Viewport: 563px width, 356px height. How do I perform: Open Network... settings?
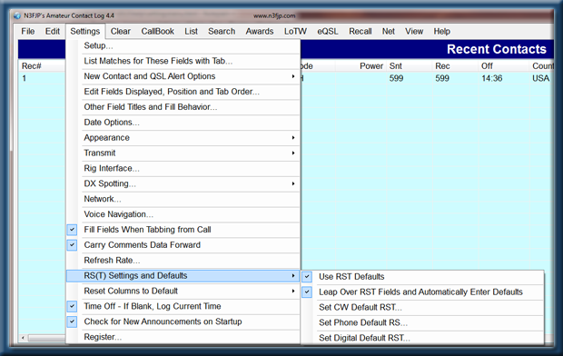point(183,199)
